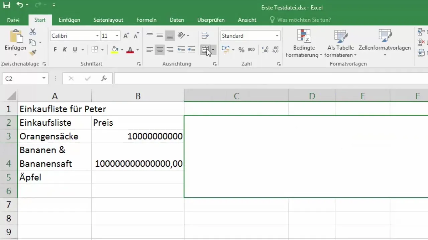Apply yellow fill color bucket
The width and height of the screenshot is (428, 240).
pos(115,50)
